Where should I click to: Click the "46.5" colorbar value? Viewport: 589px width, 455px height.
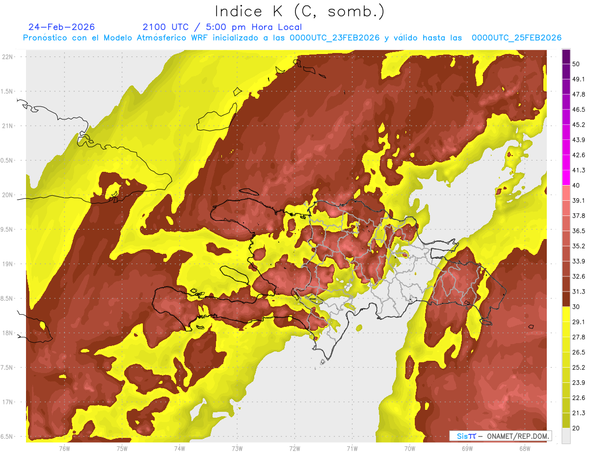579,110
